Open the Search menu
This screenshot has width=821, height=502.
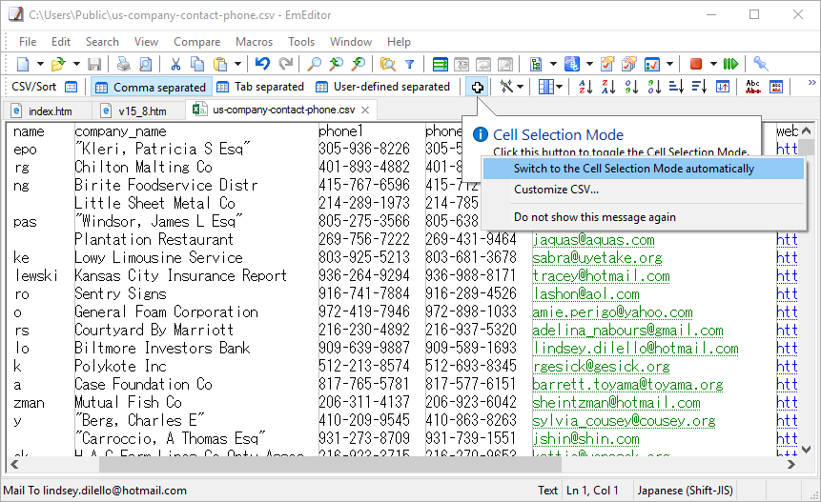[102, 42]
